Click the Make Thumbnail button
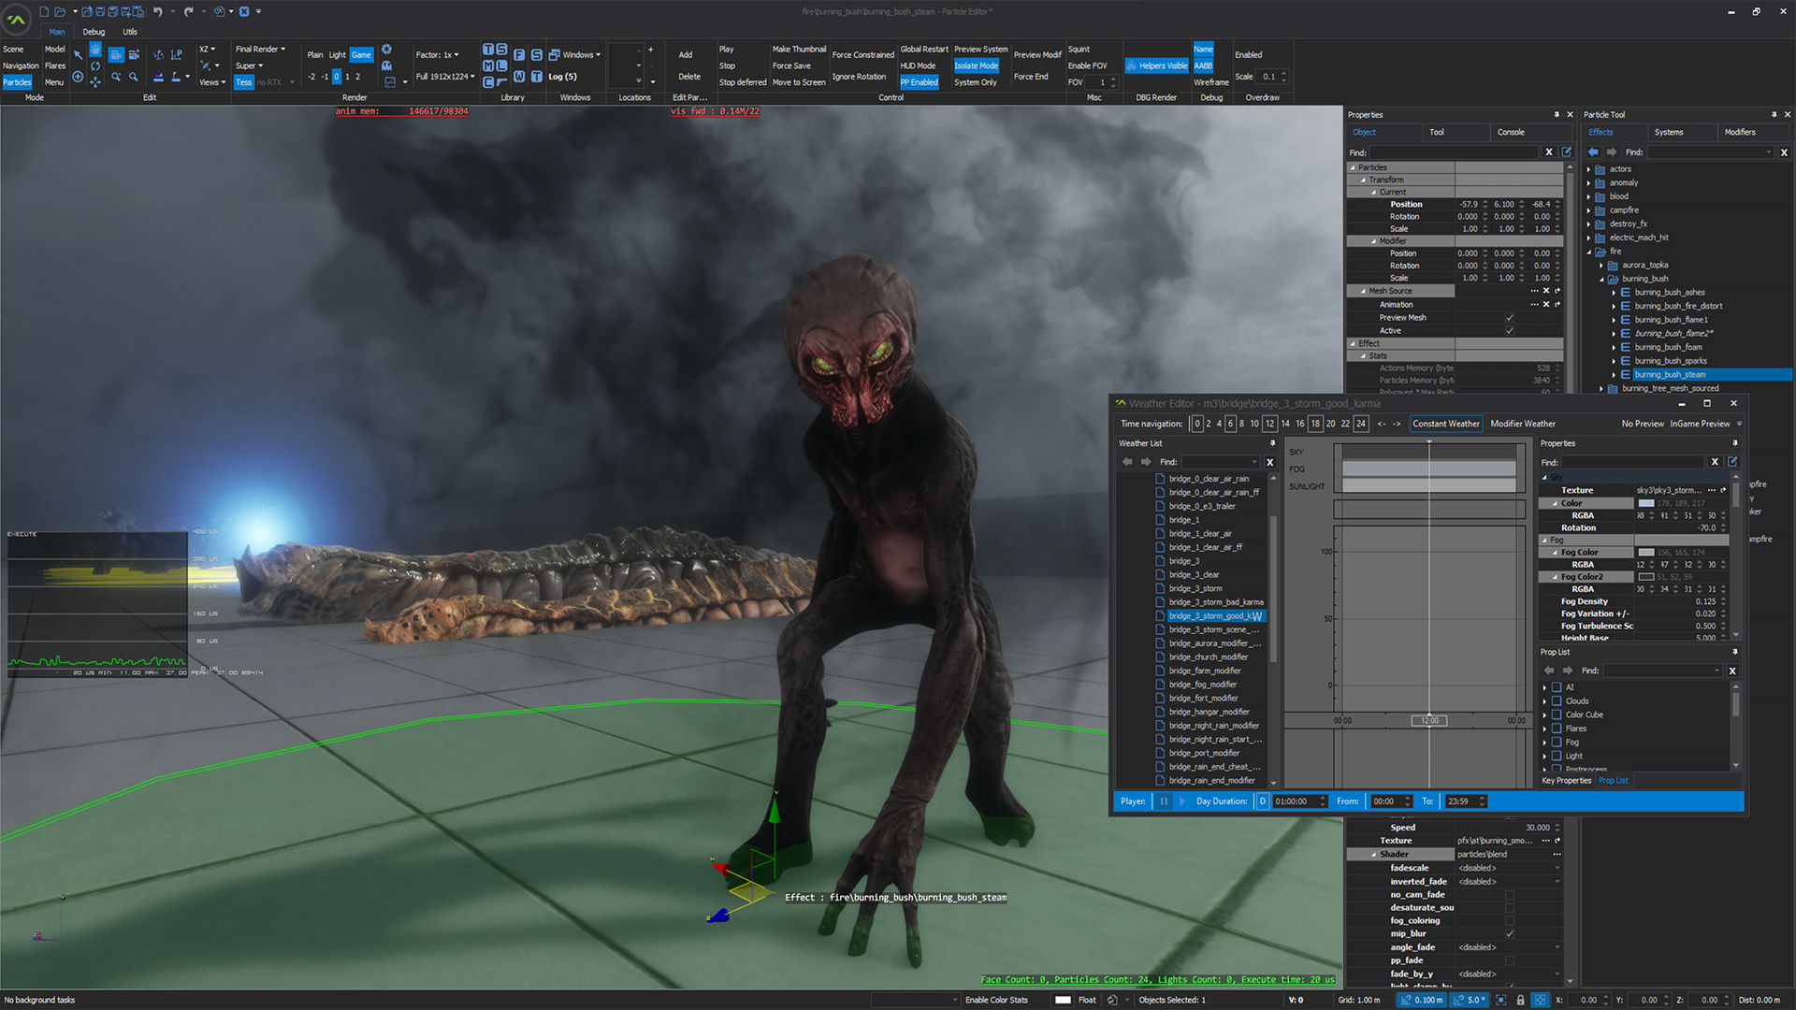 pyautogui.click(x=799, y=50)
